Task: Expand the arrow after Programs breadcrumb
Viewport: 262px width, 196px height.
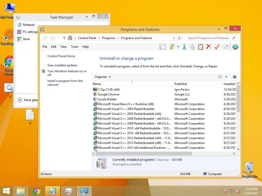Action: coord(118,38)
